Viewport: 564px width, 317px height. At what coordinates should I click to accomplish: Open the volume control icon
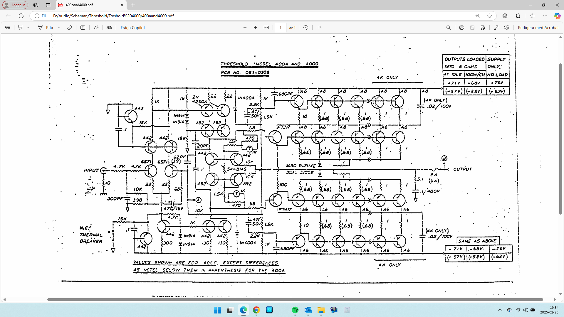click(x=526, y=310)
